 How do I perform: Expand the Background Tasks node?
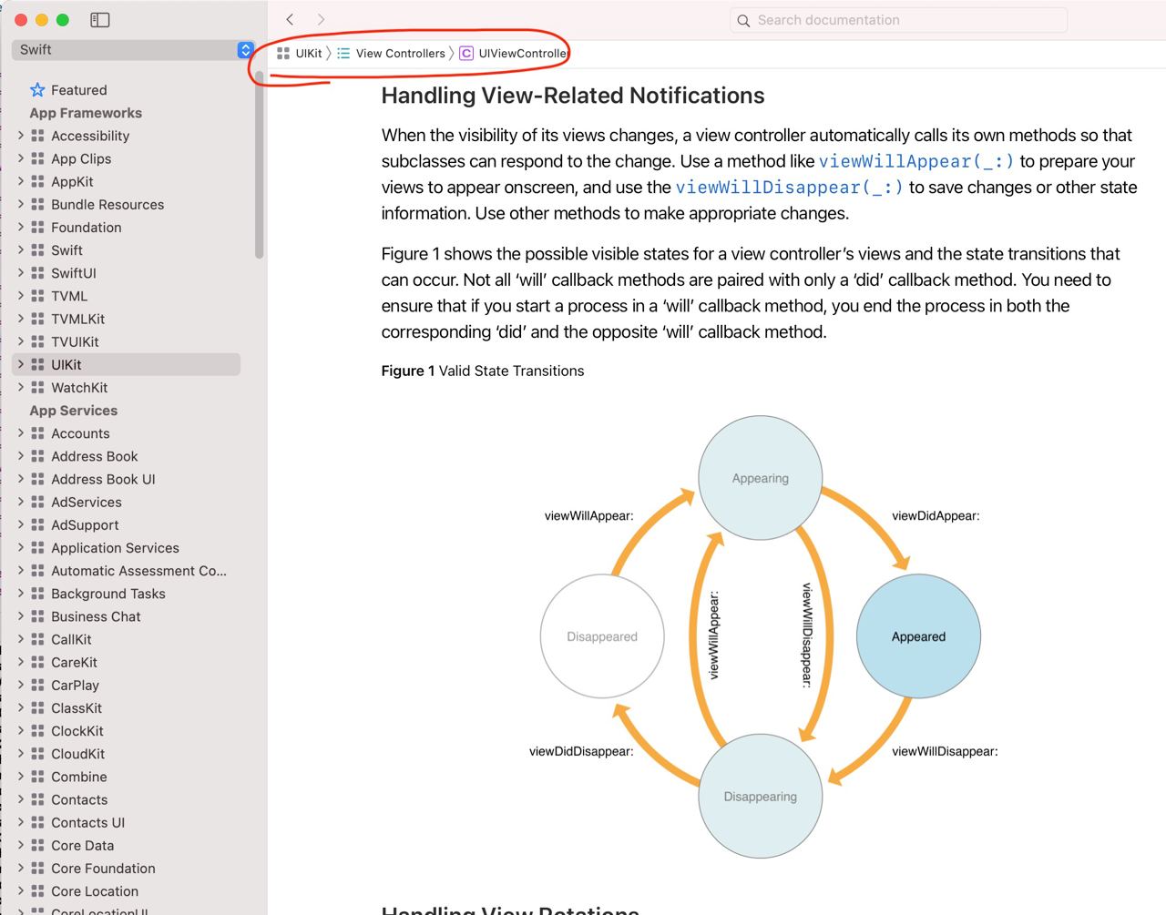tap(21, 594)
